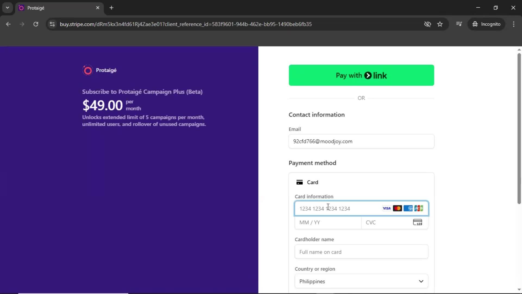Go back to the previous page

pyautogui.click(x=8, y=24)
